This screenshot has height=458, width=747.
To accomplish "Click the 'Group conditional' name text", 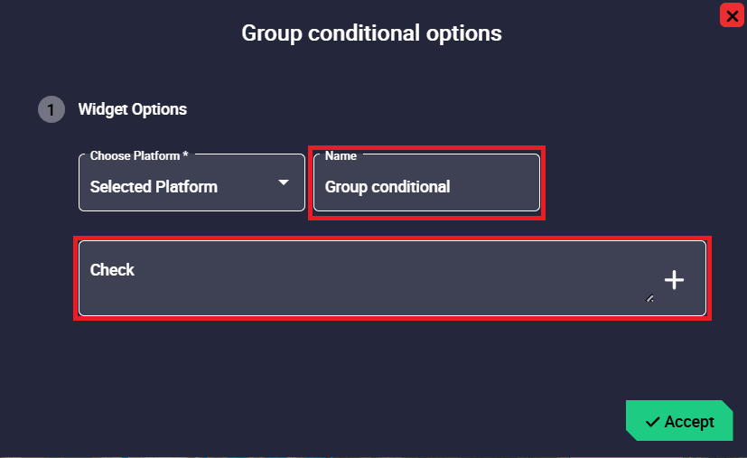I will pyautogui.click(x=388, y=187).
